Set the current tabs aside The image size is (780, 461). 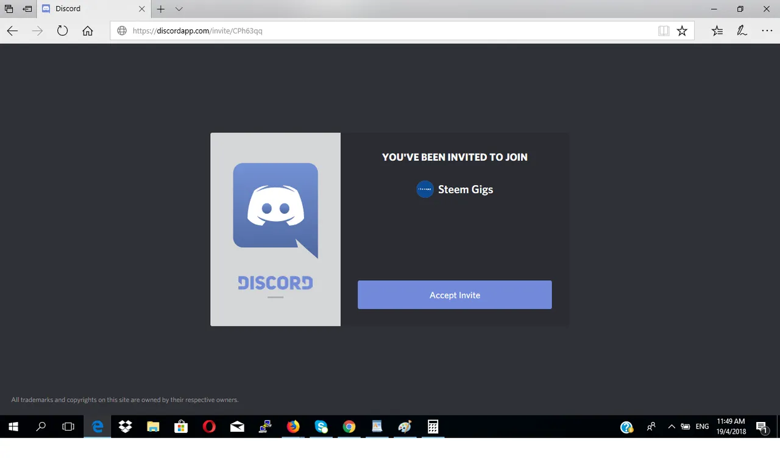27,9
